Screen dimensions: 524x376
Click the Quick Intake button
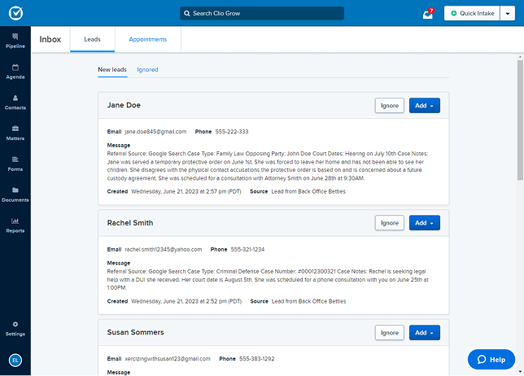(x=472, y=13)
